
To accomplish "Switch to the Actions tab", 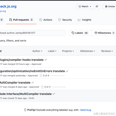I will pos(46,20).
